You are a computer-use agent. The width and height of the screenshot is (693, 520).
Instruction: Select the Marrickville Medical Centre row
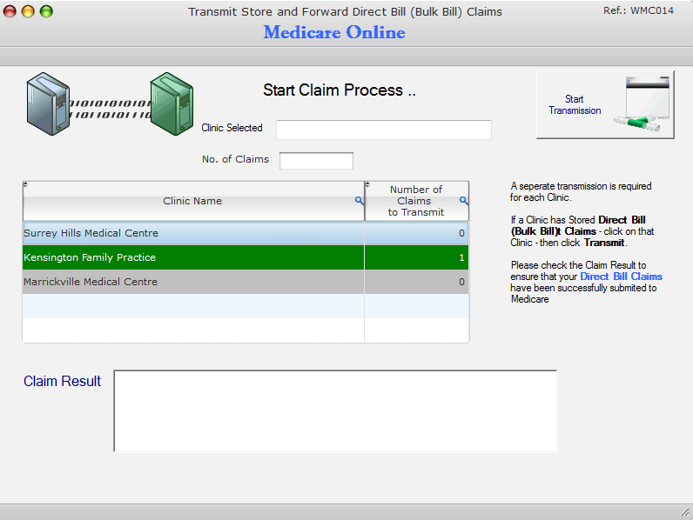[246, 282]
